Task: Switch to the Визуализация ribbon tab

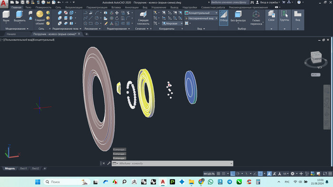Action: coord(74,8)
